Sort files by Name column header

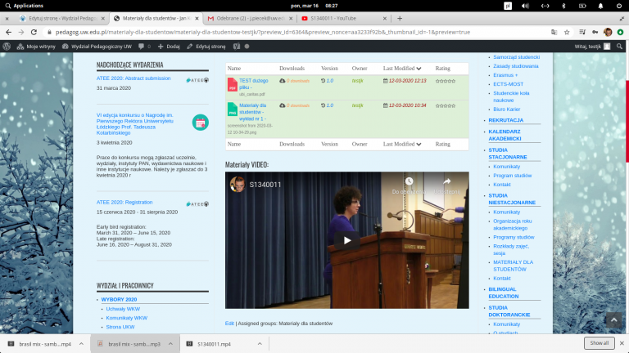[234, 69]
